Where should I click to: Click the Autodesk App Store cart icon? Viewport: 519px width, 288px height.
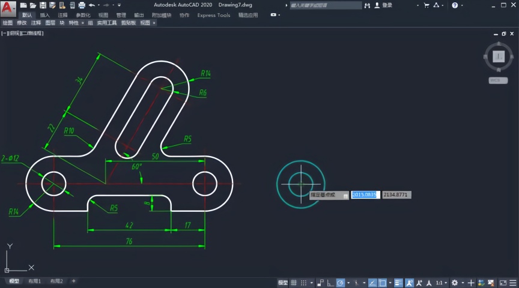(426, 5)
